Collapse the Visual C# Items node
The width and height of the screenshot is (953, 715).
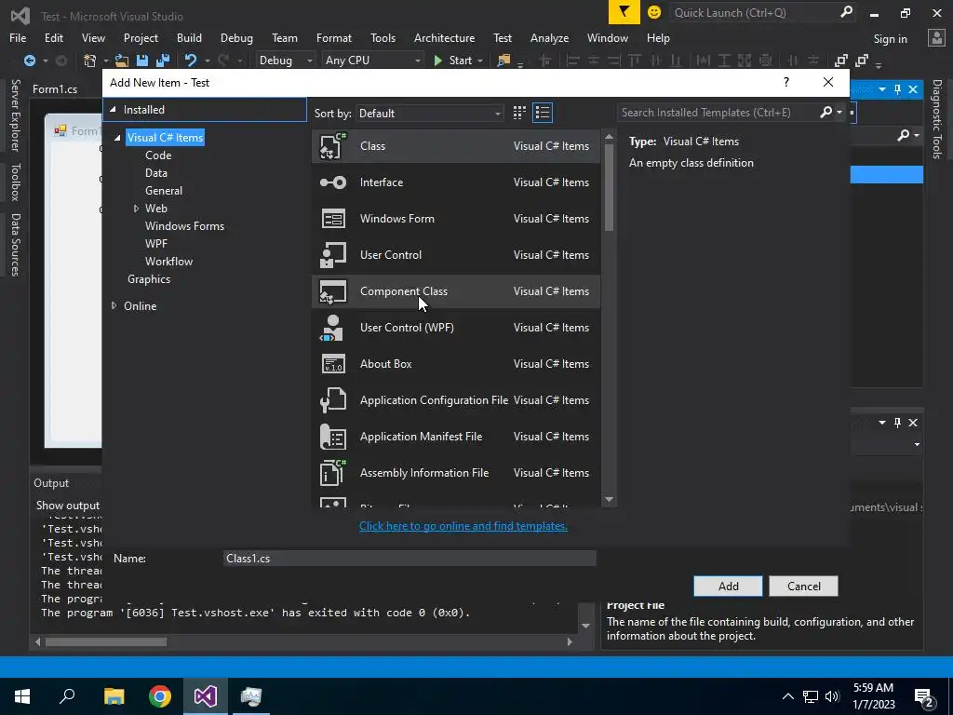pyautogui.click(x=117, y=138)
